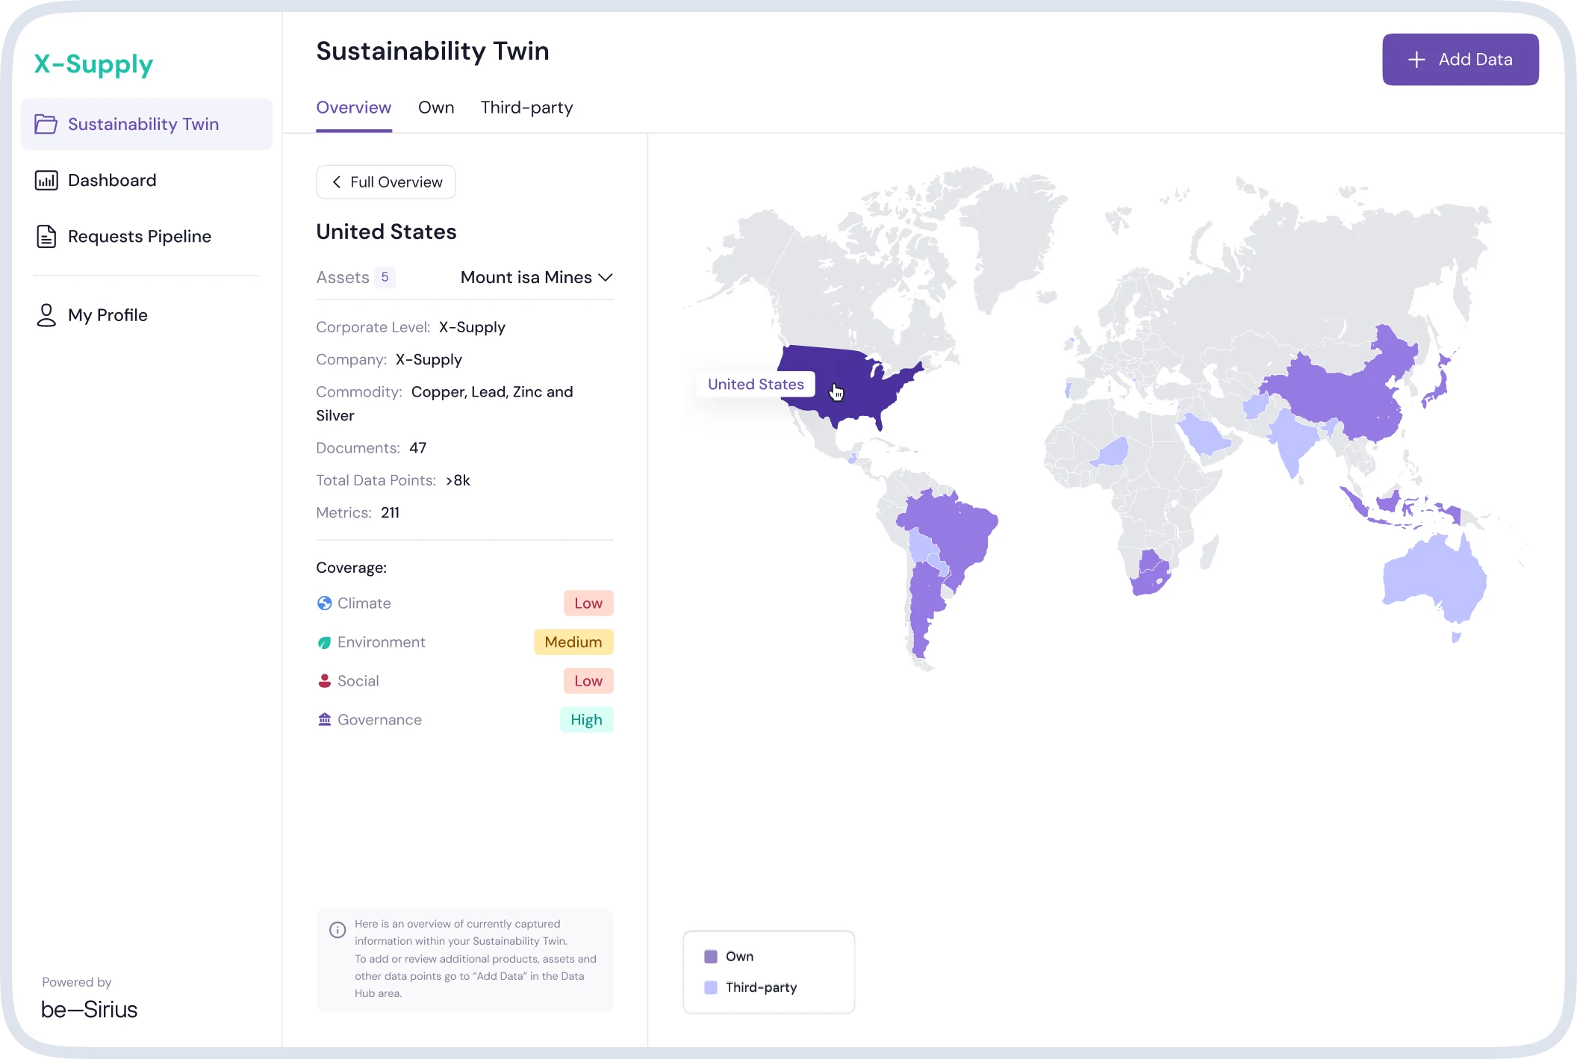The width and height of the screenshot is (1577, 1059).
Task: Click the back chevron in Full Overview
Action: pos(337,182)
